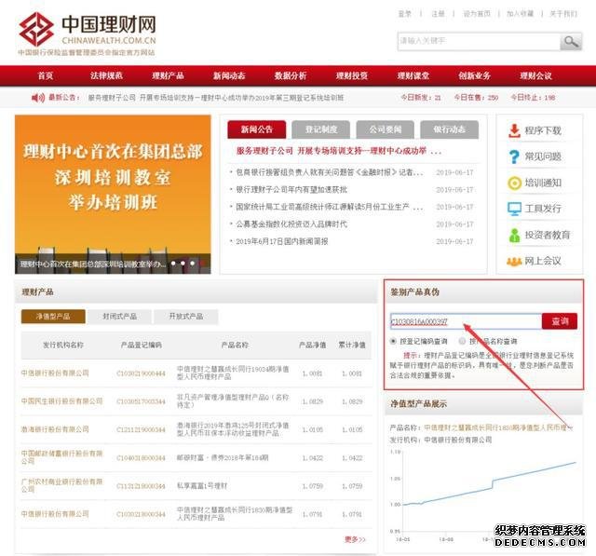Switch to the 登记制度 tab
596x556 pixels.
pos(321,129)
